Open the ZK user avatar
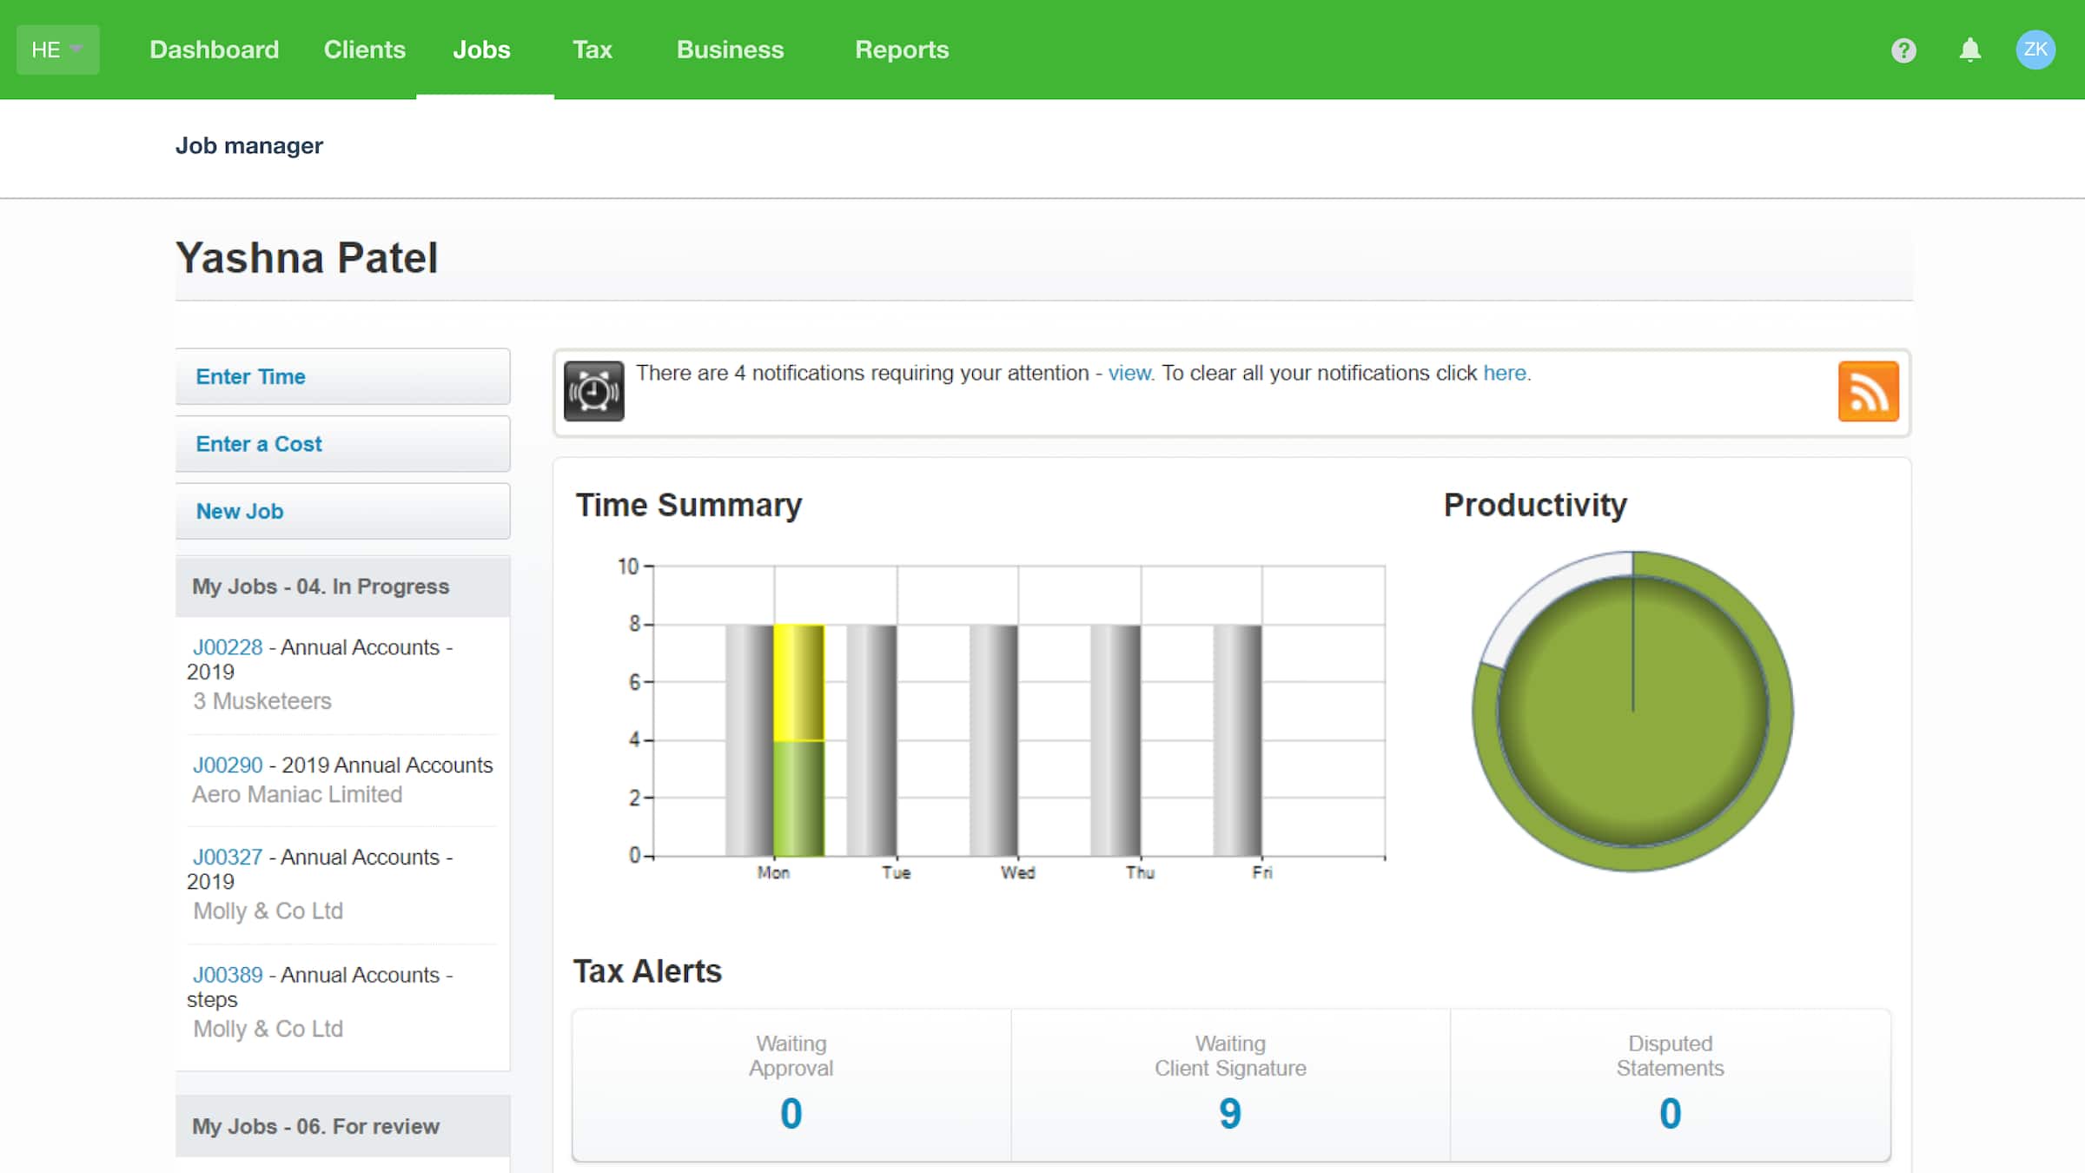Viewport: 2085px width, 1173px height. [x=2036, y=50]
